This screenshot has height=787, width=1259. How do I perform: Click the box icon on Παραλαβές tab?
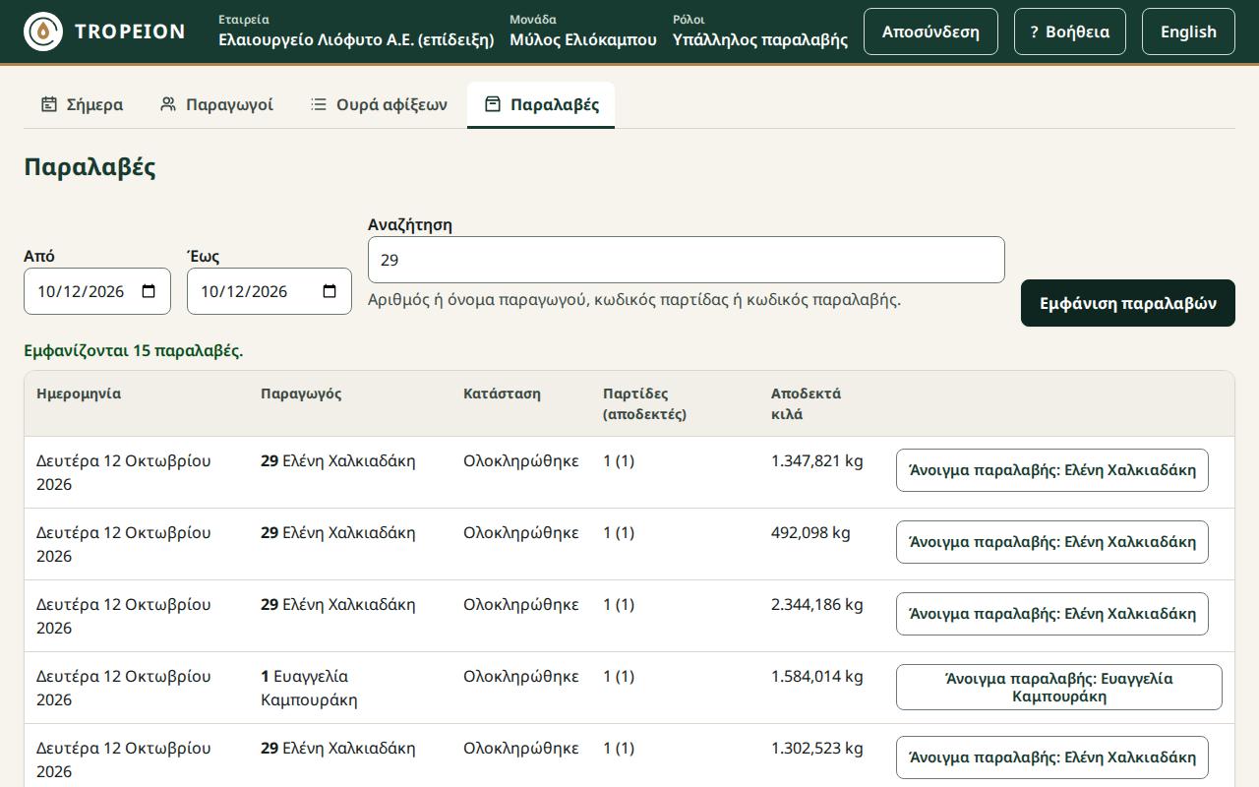(493, 104)
